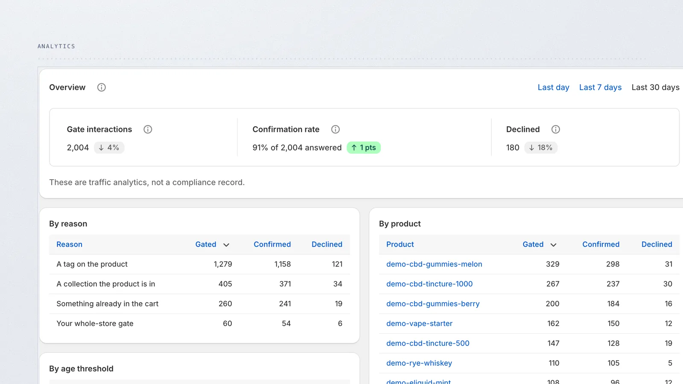
Task: Click the '329' gated value for gummies-melon
Action: (552, 264)
